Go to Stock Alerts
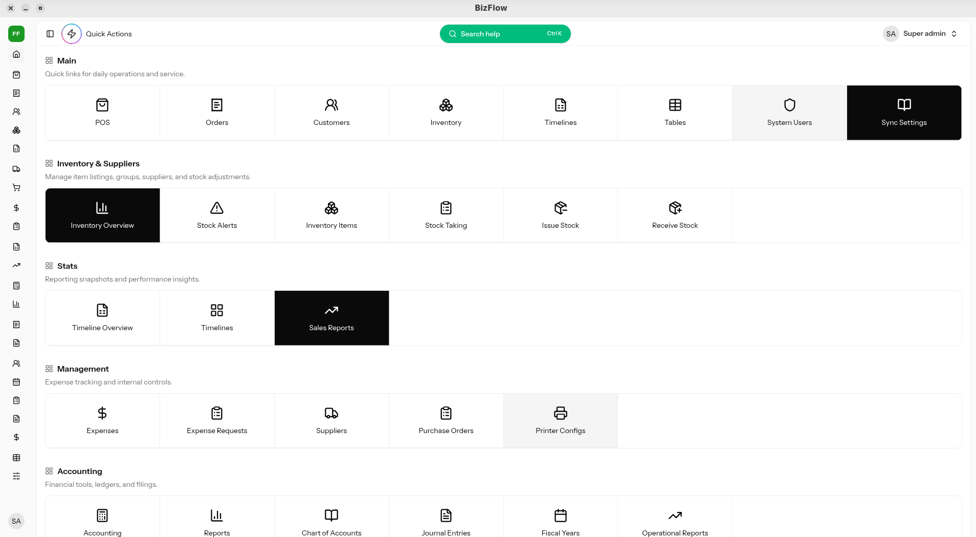Screen dimensions: 976x537 [217, 216]
